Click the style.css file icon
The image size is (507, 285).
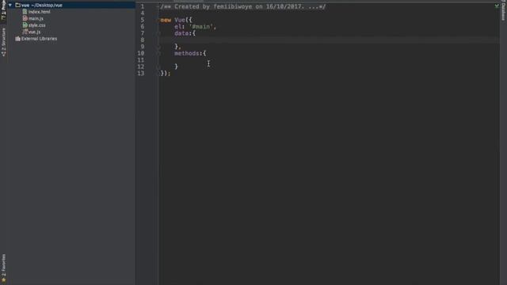(25, 25)
